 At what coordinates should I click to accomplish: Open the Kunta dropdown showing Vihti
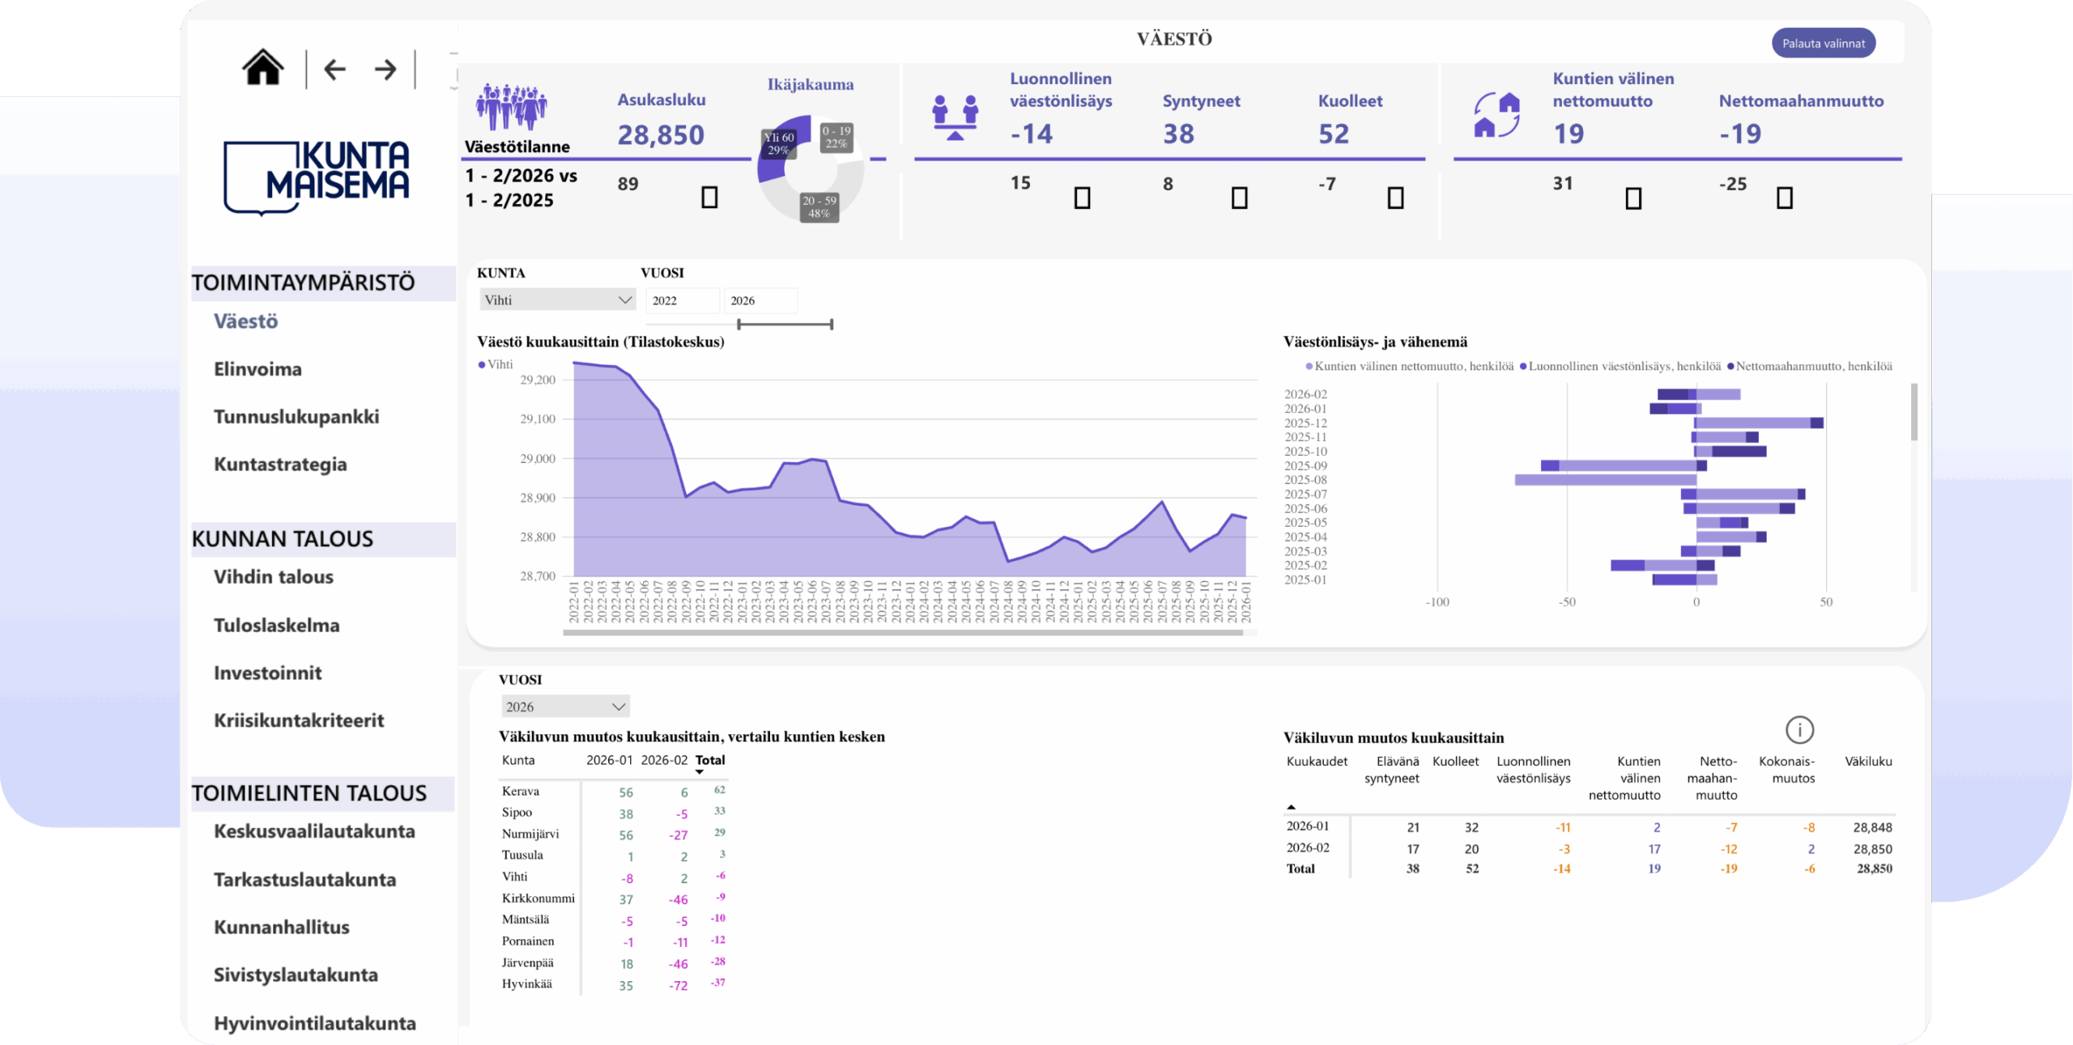(557, 299)
